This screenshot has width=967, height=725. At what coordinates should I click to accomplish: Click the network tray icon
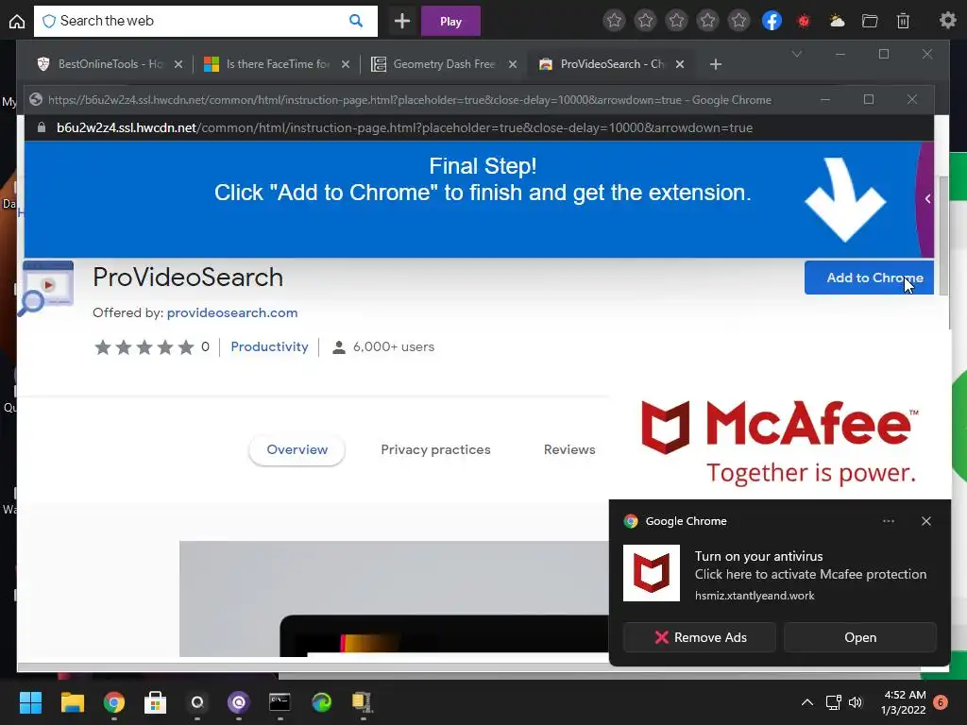click(x=833, y=701)
